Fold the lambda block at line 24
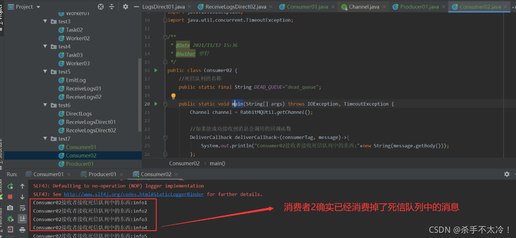 166,137
